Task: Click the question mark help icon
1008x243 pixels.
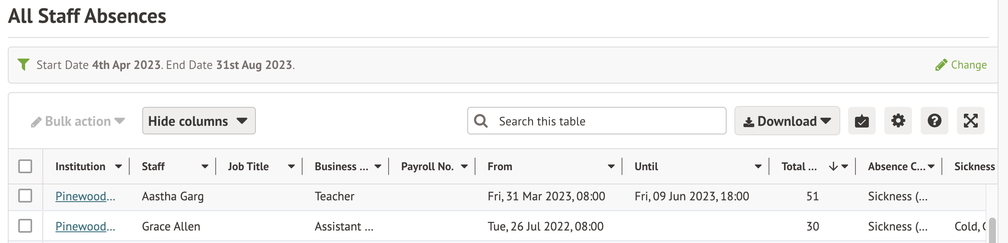Action: pyautogui.click(x=934, y=121)
